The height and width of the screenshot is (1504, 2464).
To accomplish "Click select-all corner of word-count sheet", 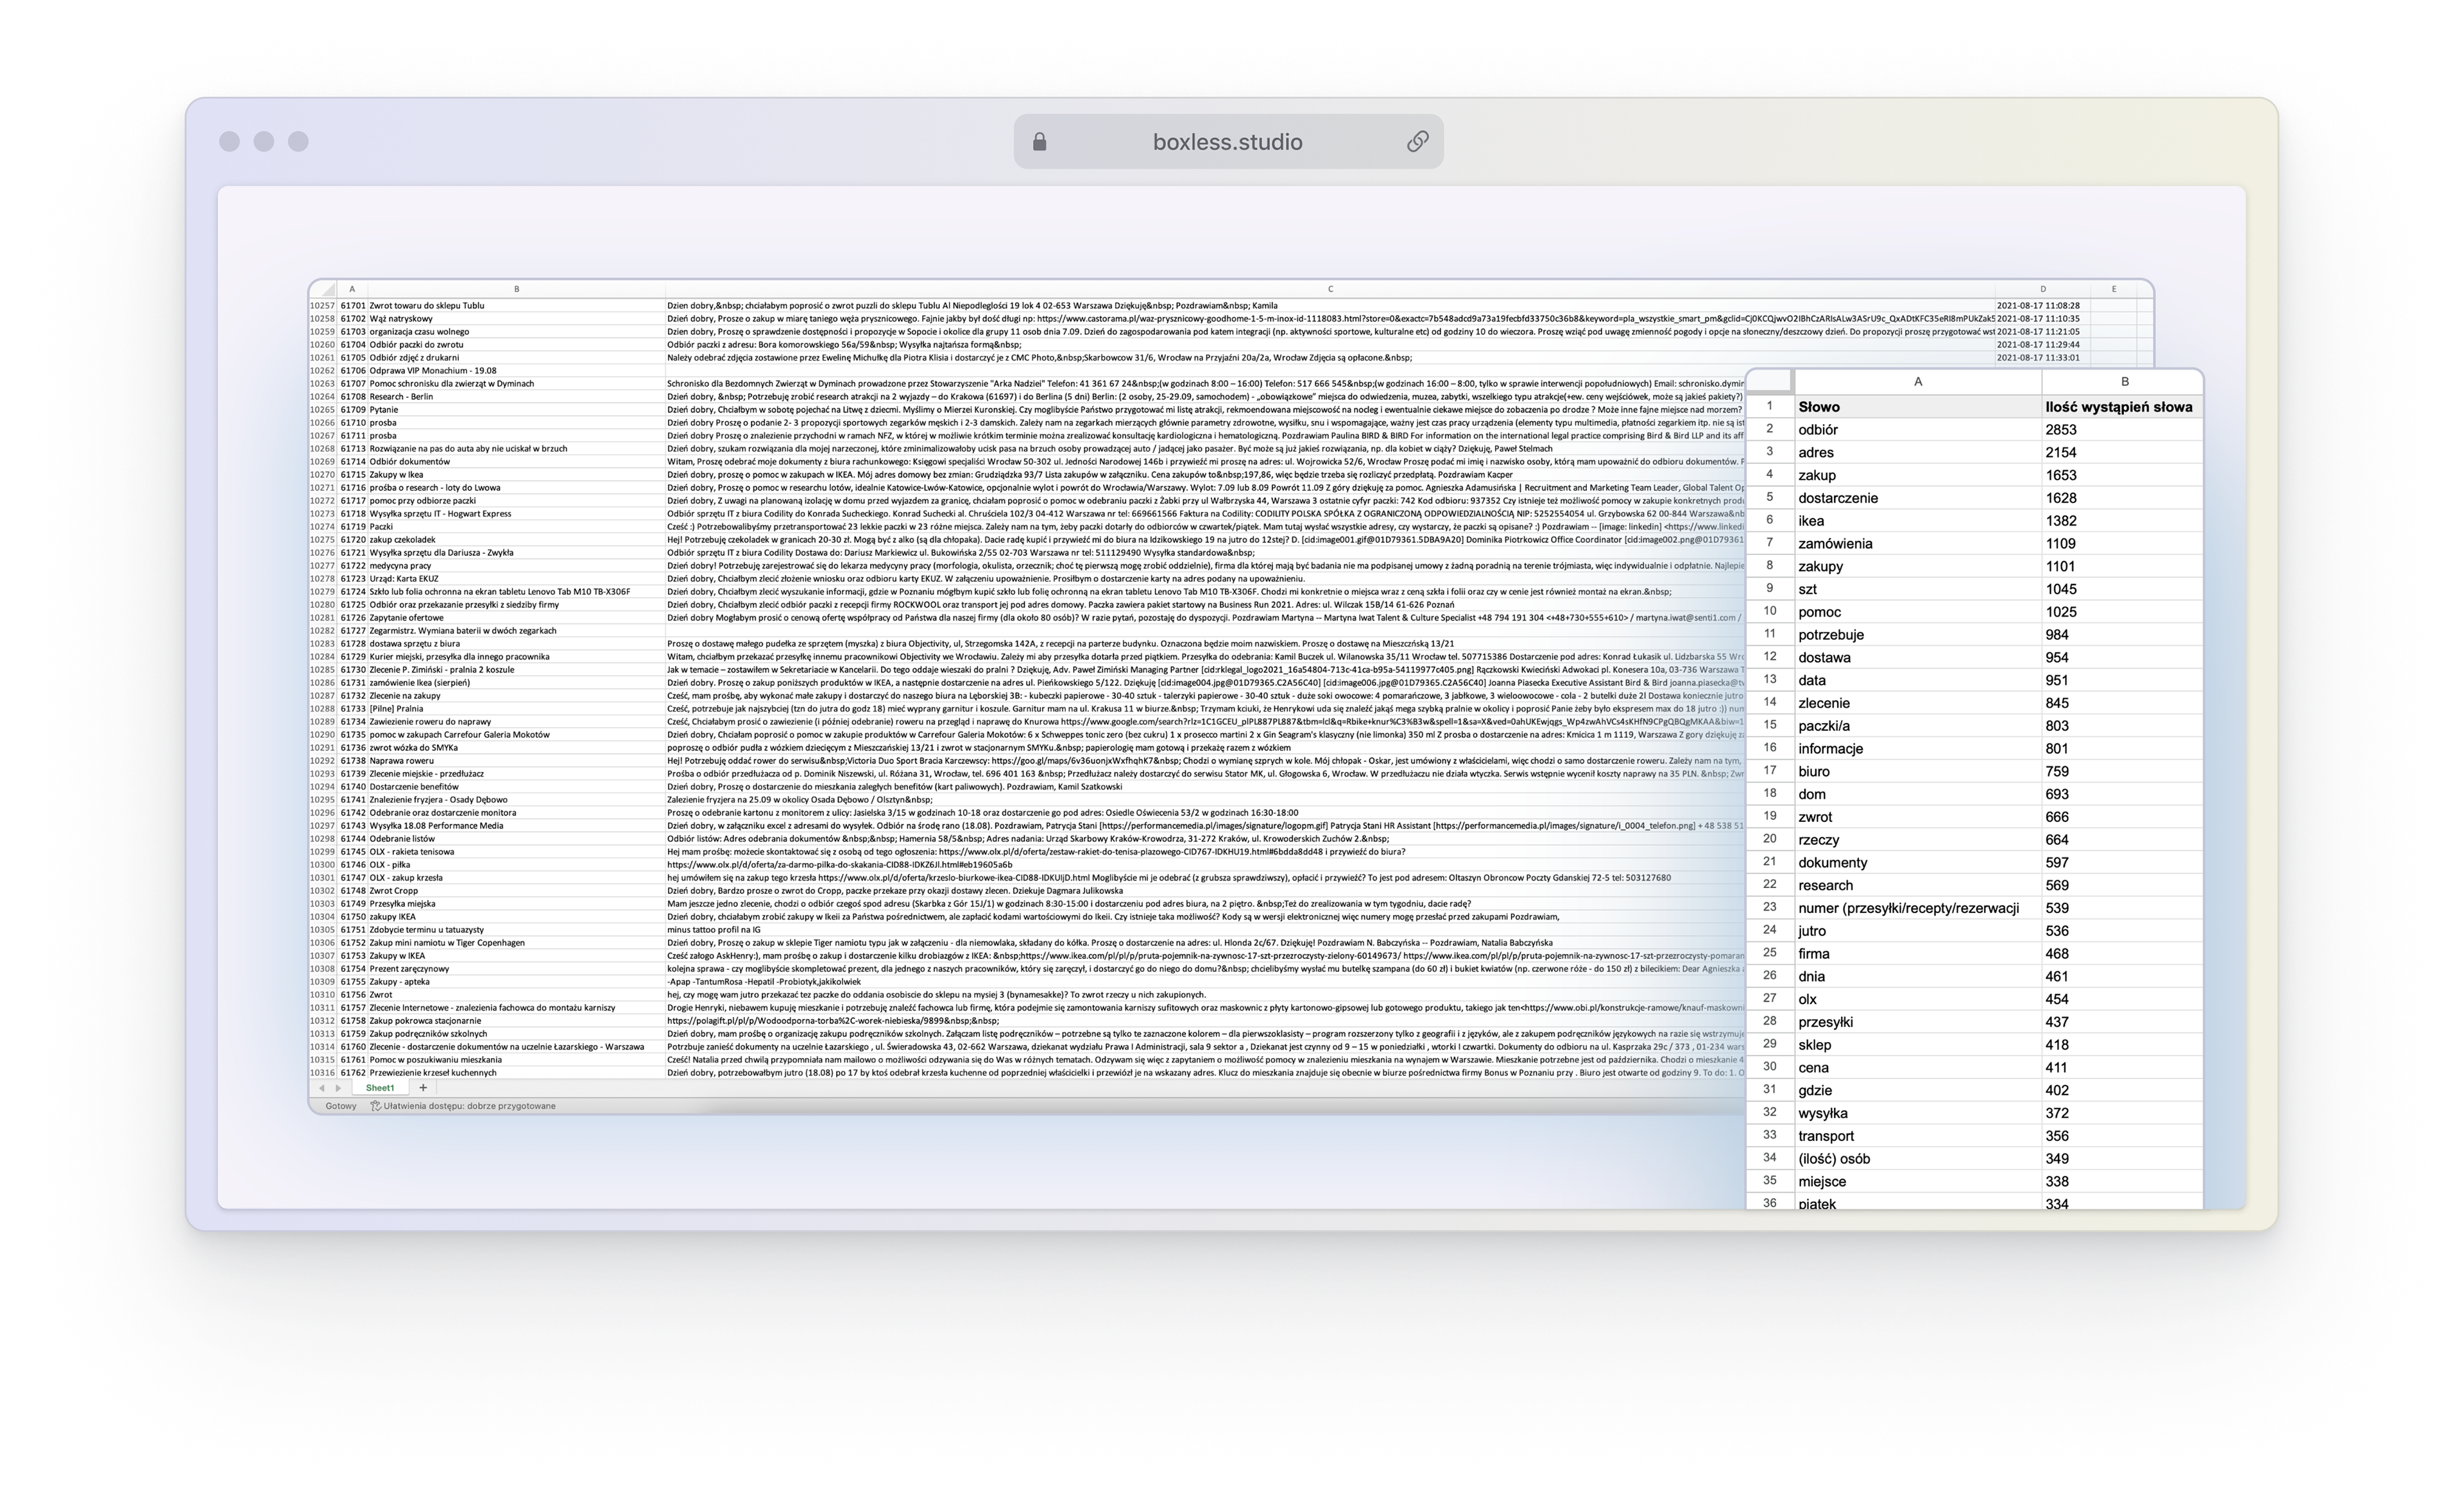I will (x=1769, y=381).
